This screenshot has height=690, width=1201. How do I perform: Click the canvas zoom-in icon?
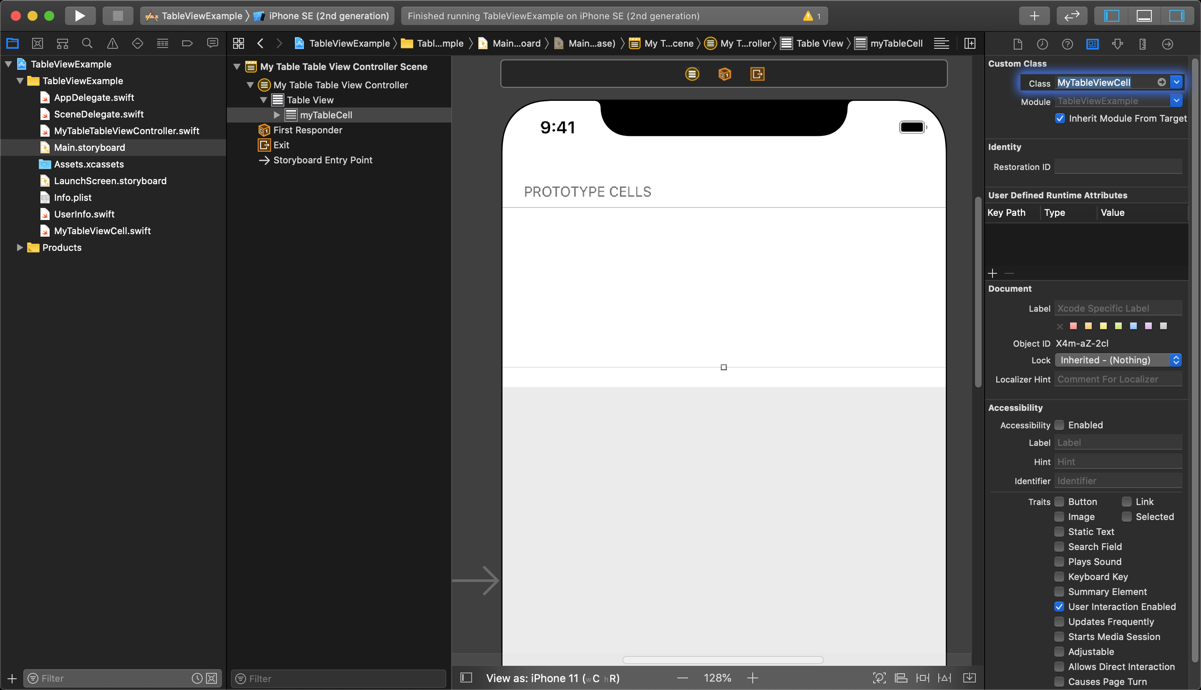[753, 677]
